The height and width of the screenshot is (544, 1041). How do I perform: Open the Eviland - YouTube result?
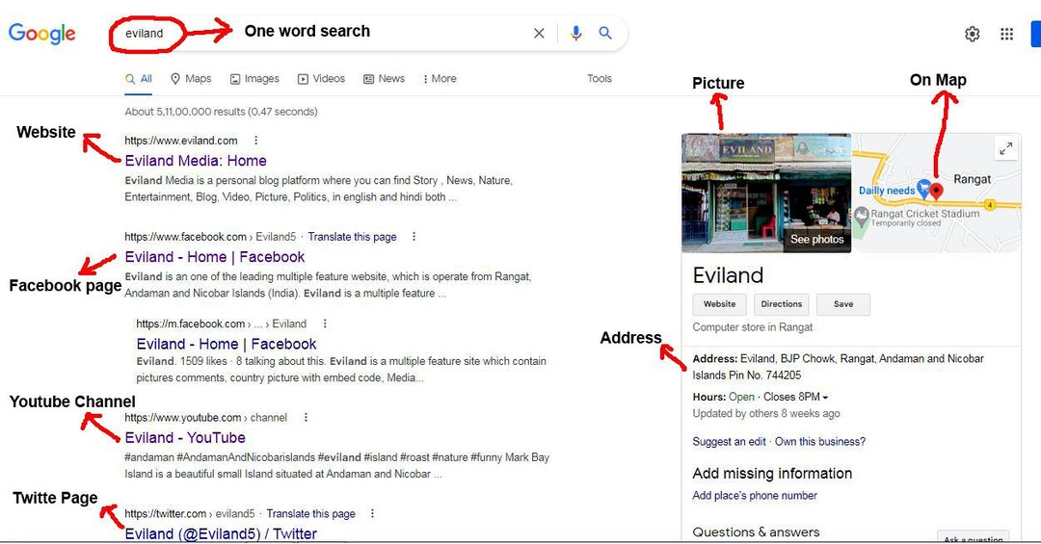[x=185, y=437]
